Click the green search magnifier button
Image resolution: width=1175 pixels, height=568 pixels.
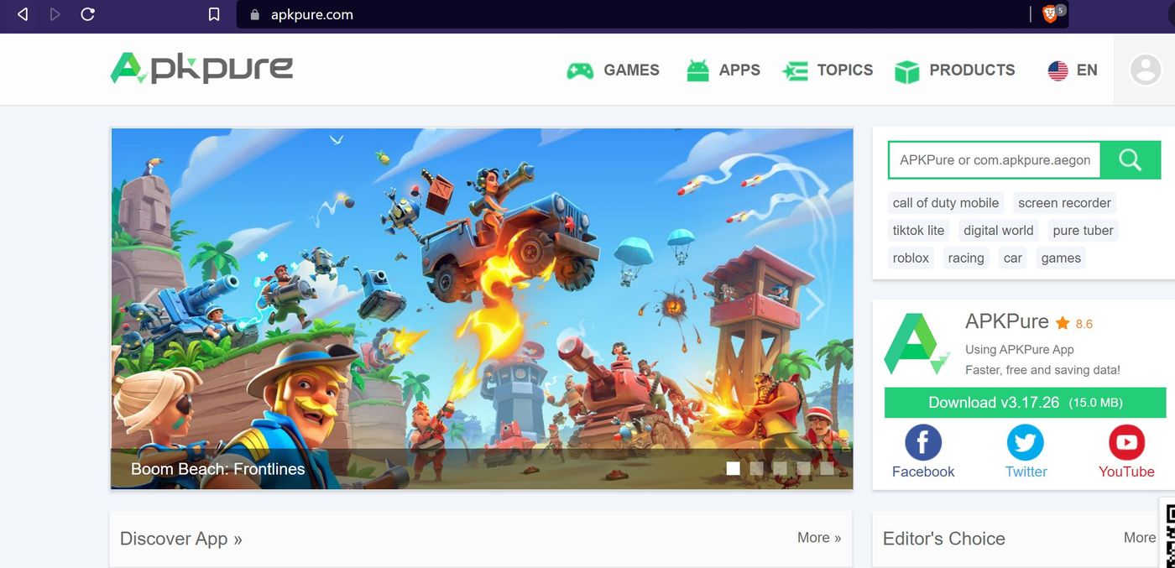pos(1130,159)
